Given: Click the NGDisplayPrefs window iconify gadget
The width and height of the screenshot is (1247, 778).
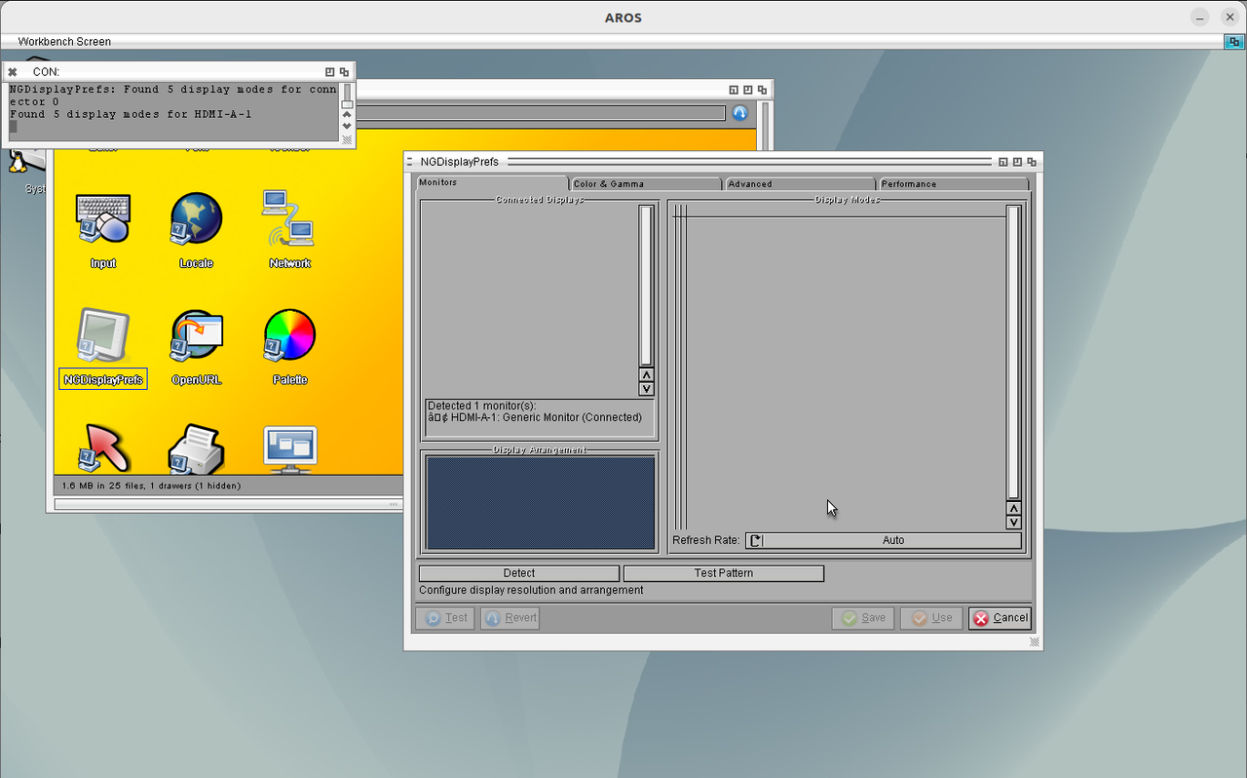Looking at the screenshot, I should coord(1002,162).
